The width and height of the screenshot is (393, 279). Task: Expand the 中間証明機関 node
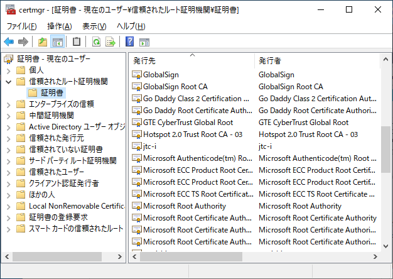pos(9,116)
